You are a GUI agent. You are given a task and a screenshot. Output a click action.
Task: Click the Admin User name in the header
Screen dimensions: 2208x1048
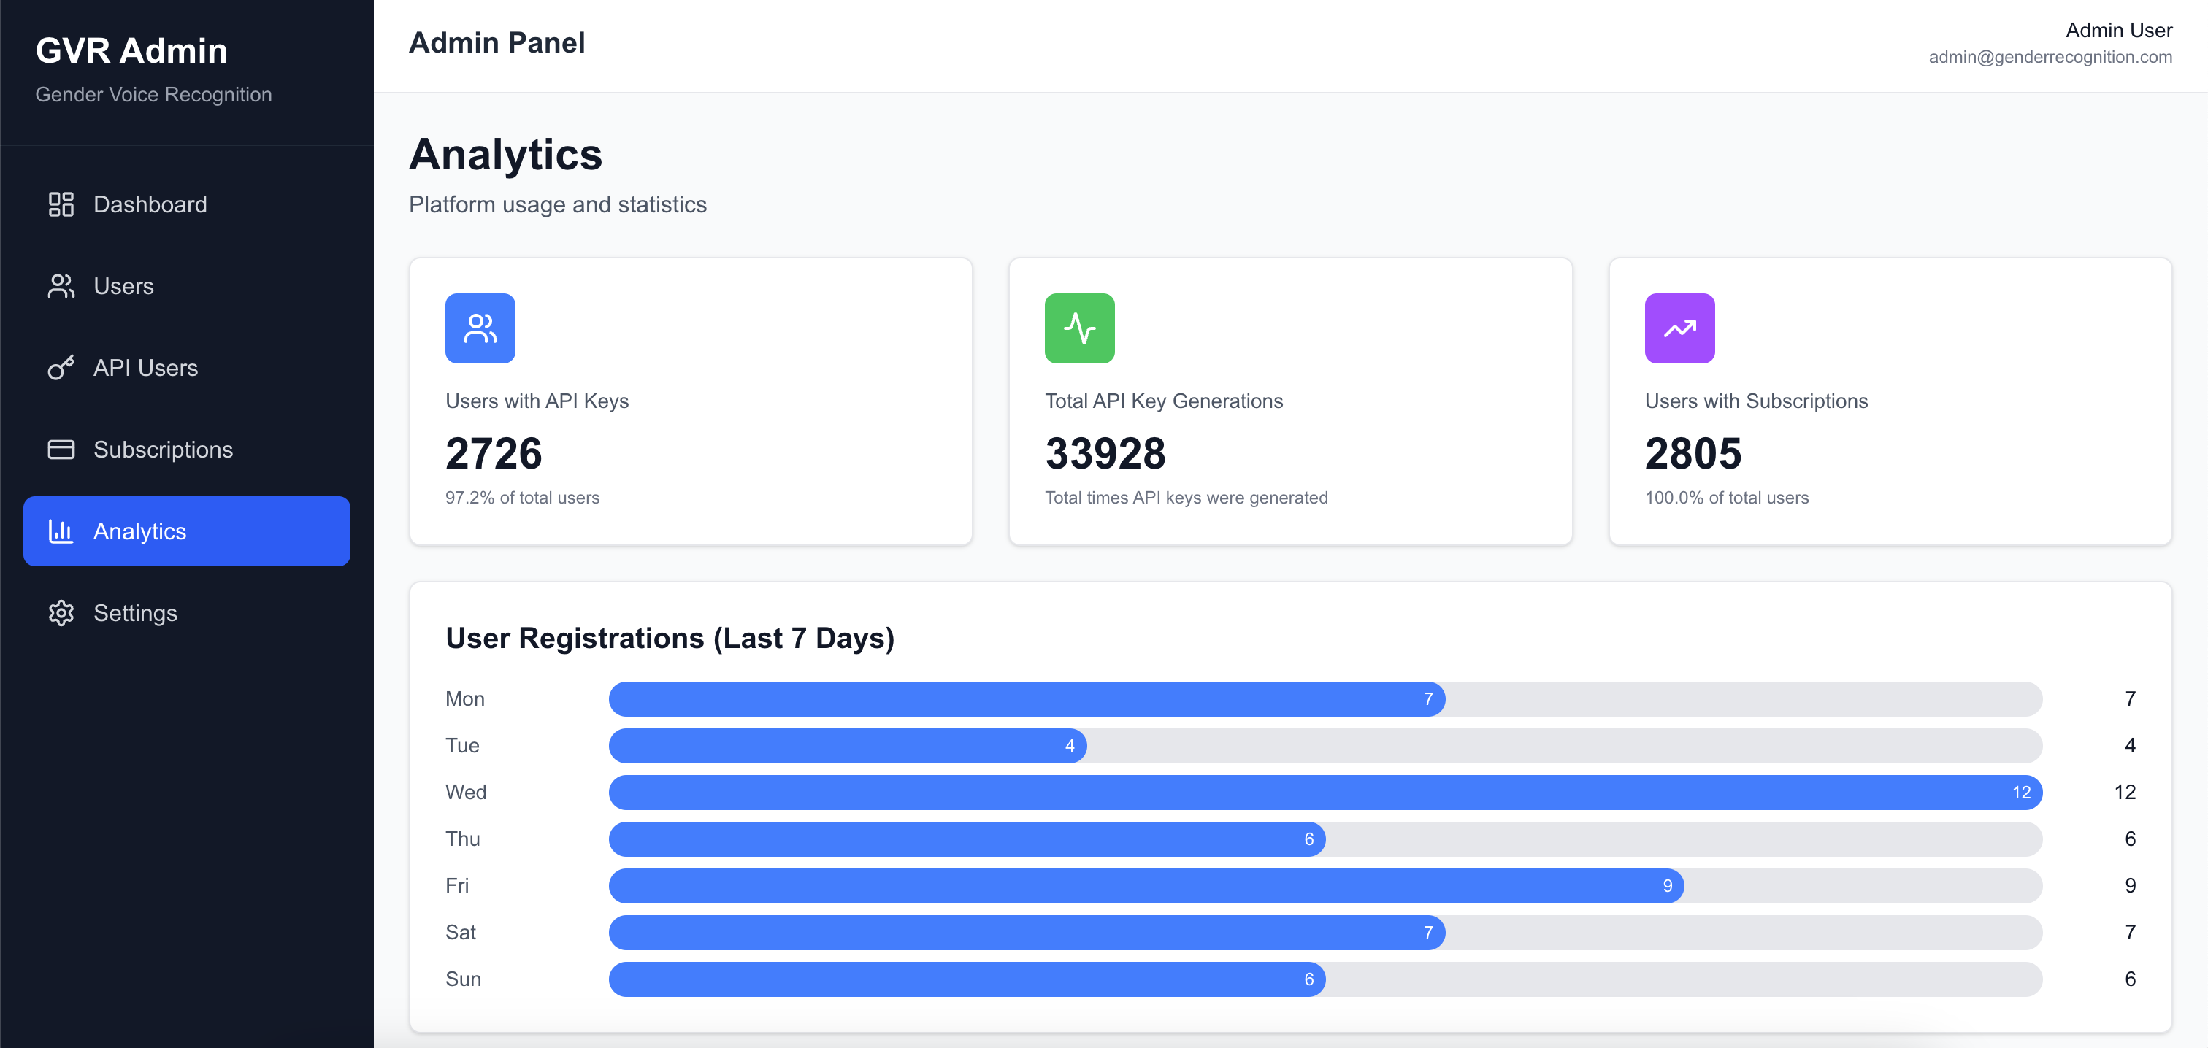[x=2118, y=30]
